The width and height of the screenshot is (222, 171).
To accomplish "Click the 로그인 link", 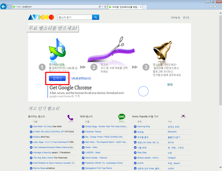I will (186, 17).
